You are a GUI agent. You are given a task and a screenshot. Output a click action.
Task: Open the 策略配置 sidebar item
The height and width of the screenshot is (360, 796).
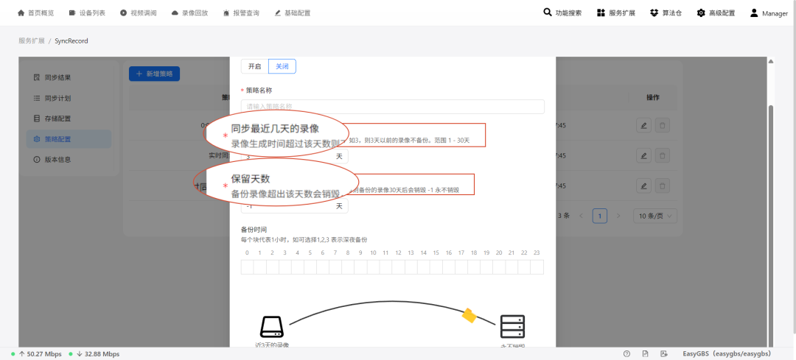[69, 139]
